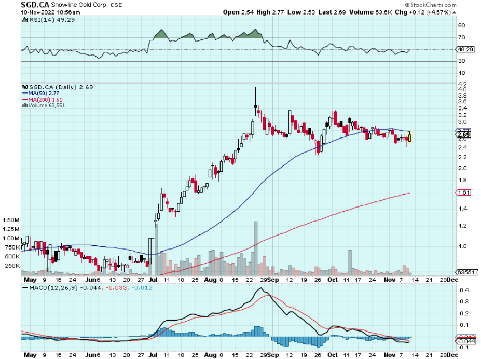Click the RSI(14) 49.29 legend text
The image size is (481, 359).
point(52,20)
